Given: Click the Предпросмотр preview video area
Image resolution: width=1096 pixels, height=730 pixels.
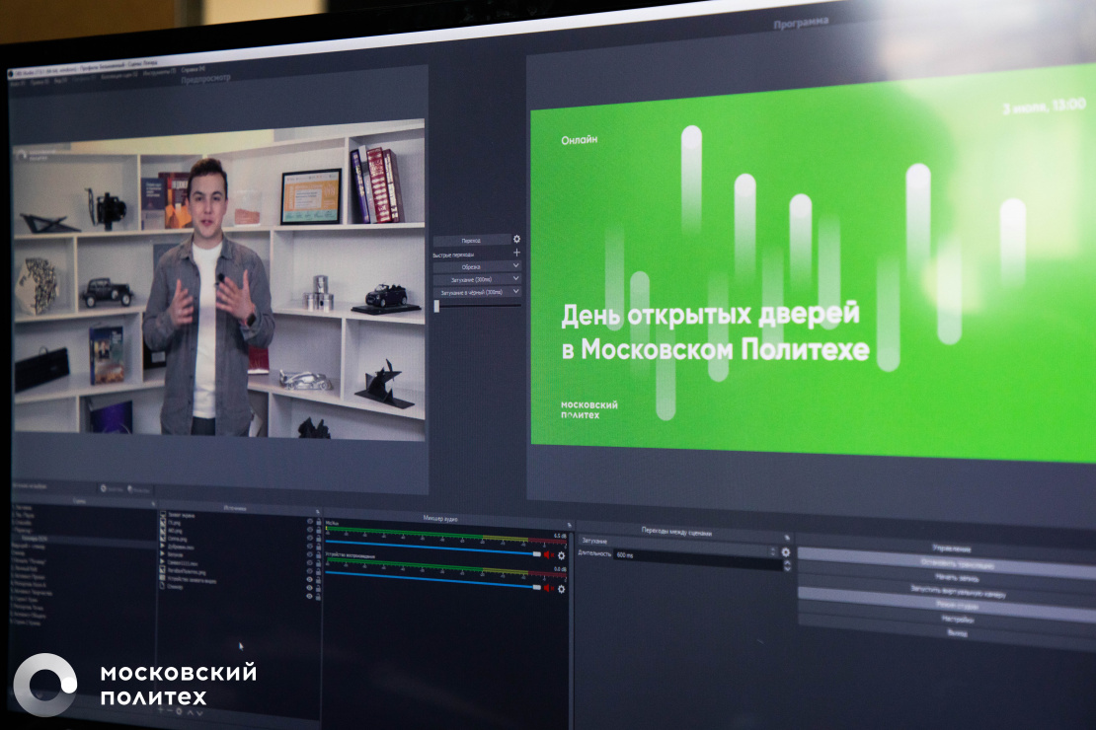Looking at the screenshot, I should click(219, 279).
